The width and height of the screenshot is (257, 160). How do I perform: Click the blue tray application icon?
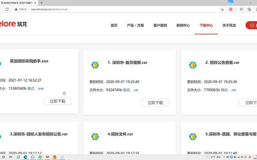pyautogui.click(x=231, y=157)
